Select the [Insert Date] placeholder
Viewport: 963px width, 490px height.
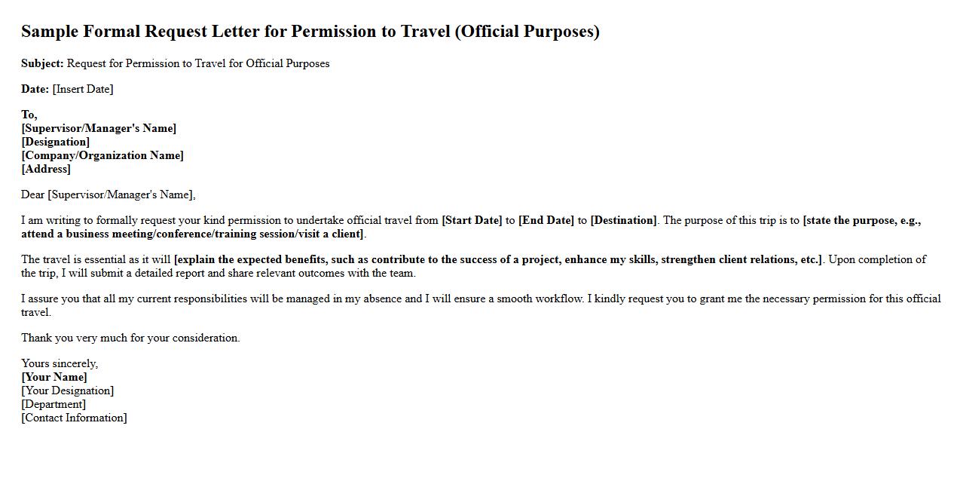tap(83, 89)
